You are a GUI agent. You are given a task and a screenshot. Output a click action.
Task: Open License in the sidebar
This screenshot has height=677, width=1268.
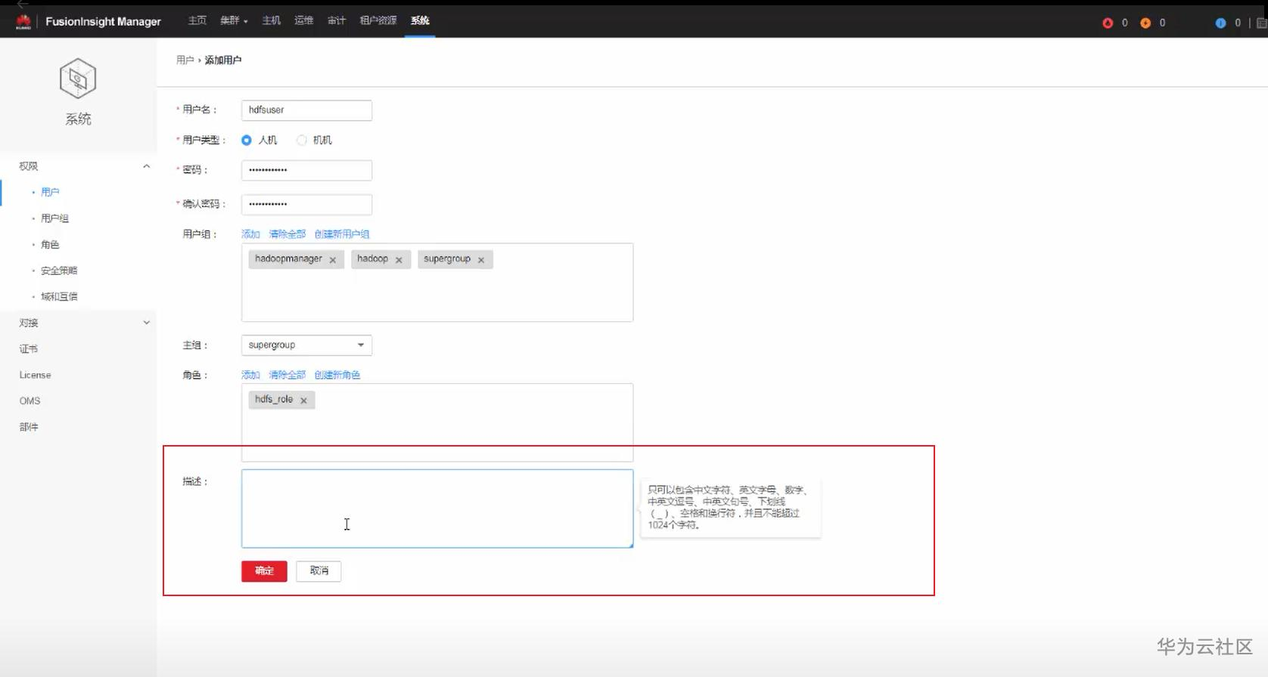pos(35,375)
